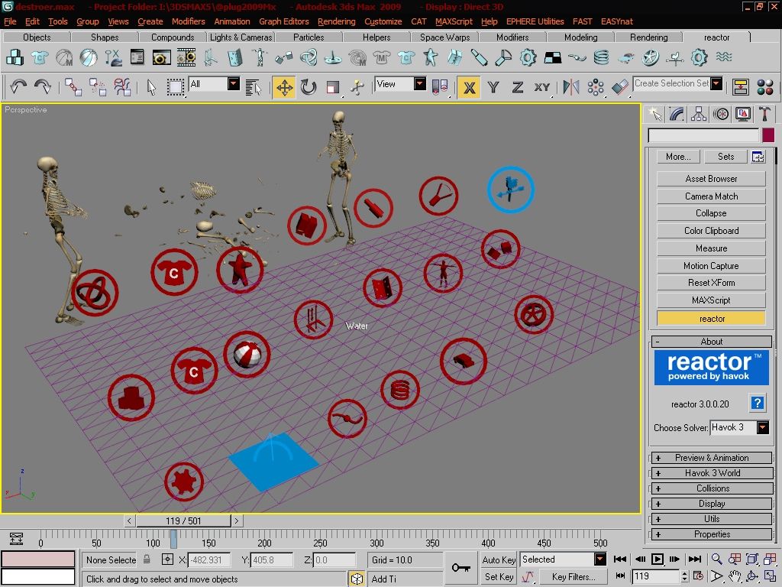Click the Reset XForm button
The image size is (782, 587).
[x=711, y=283]
